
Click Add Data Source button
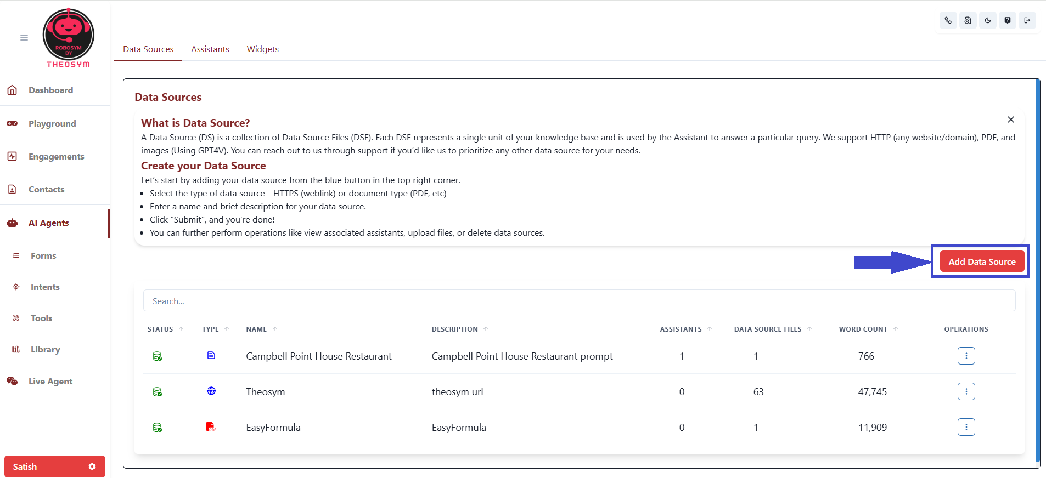[x=982, y=261]
